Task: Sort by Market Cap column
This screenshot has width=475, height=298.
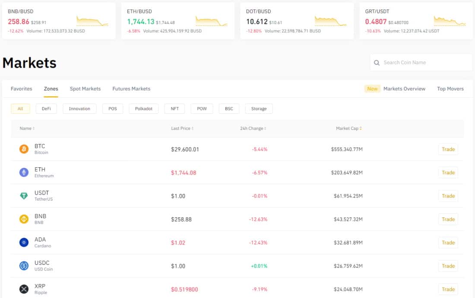Action: point(348,128)
